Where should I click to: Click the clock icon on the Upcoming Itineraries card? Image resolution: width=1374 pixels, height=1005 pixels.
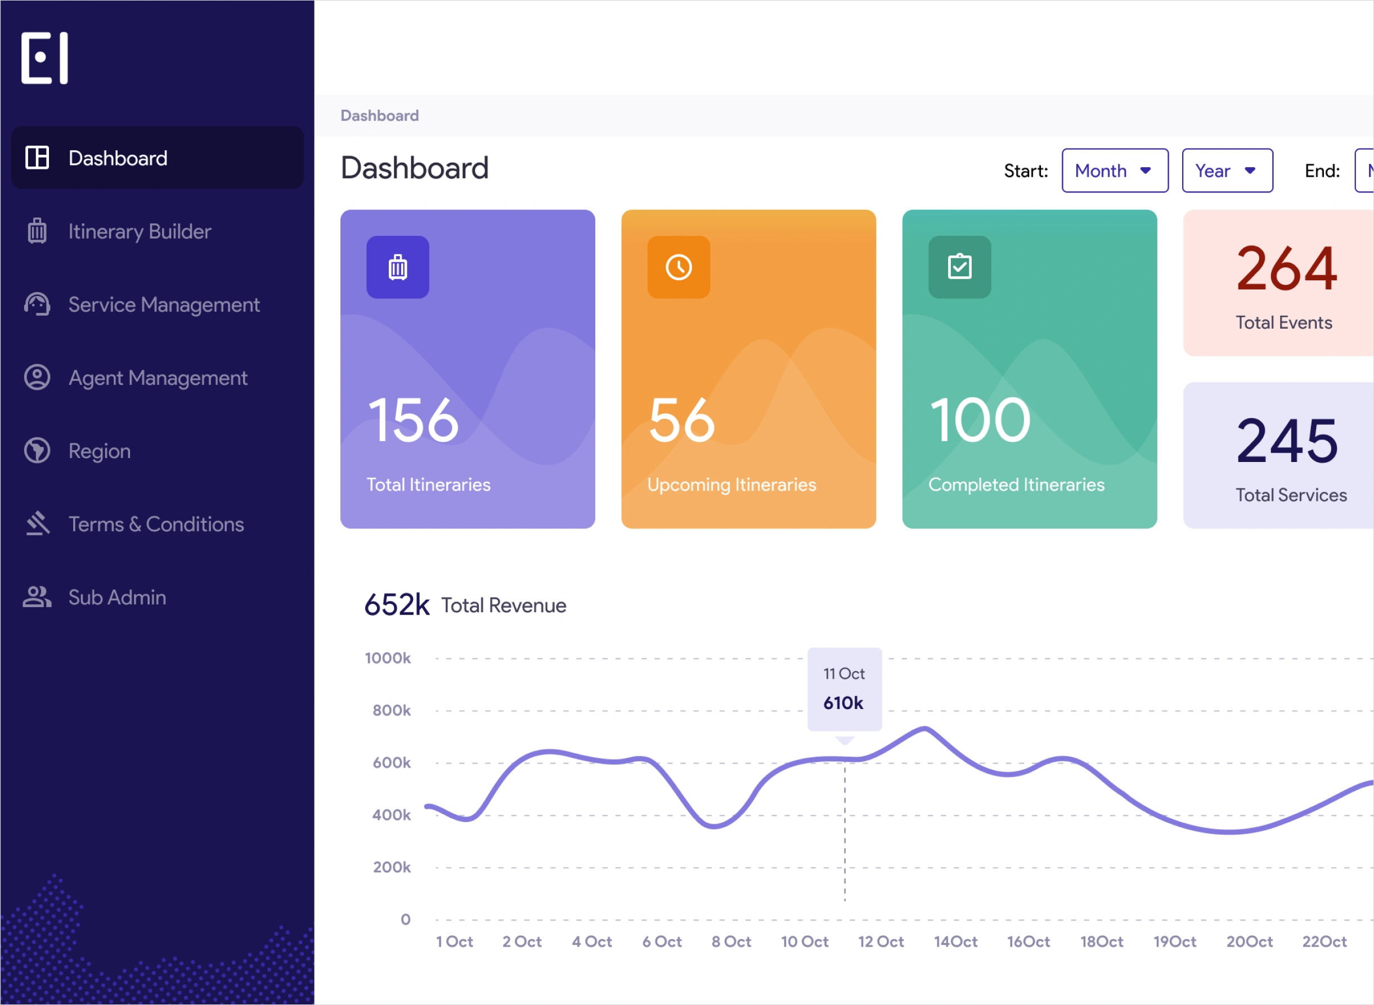[679, 267]
